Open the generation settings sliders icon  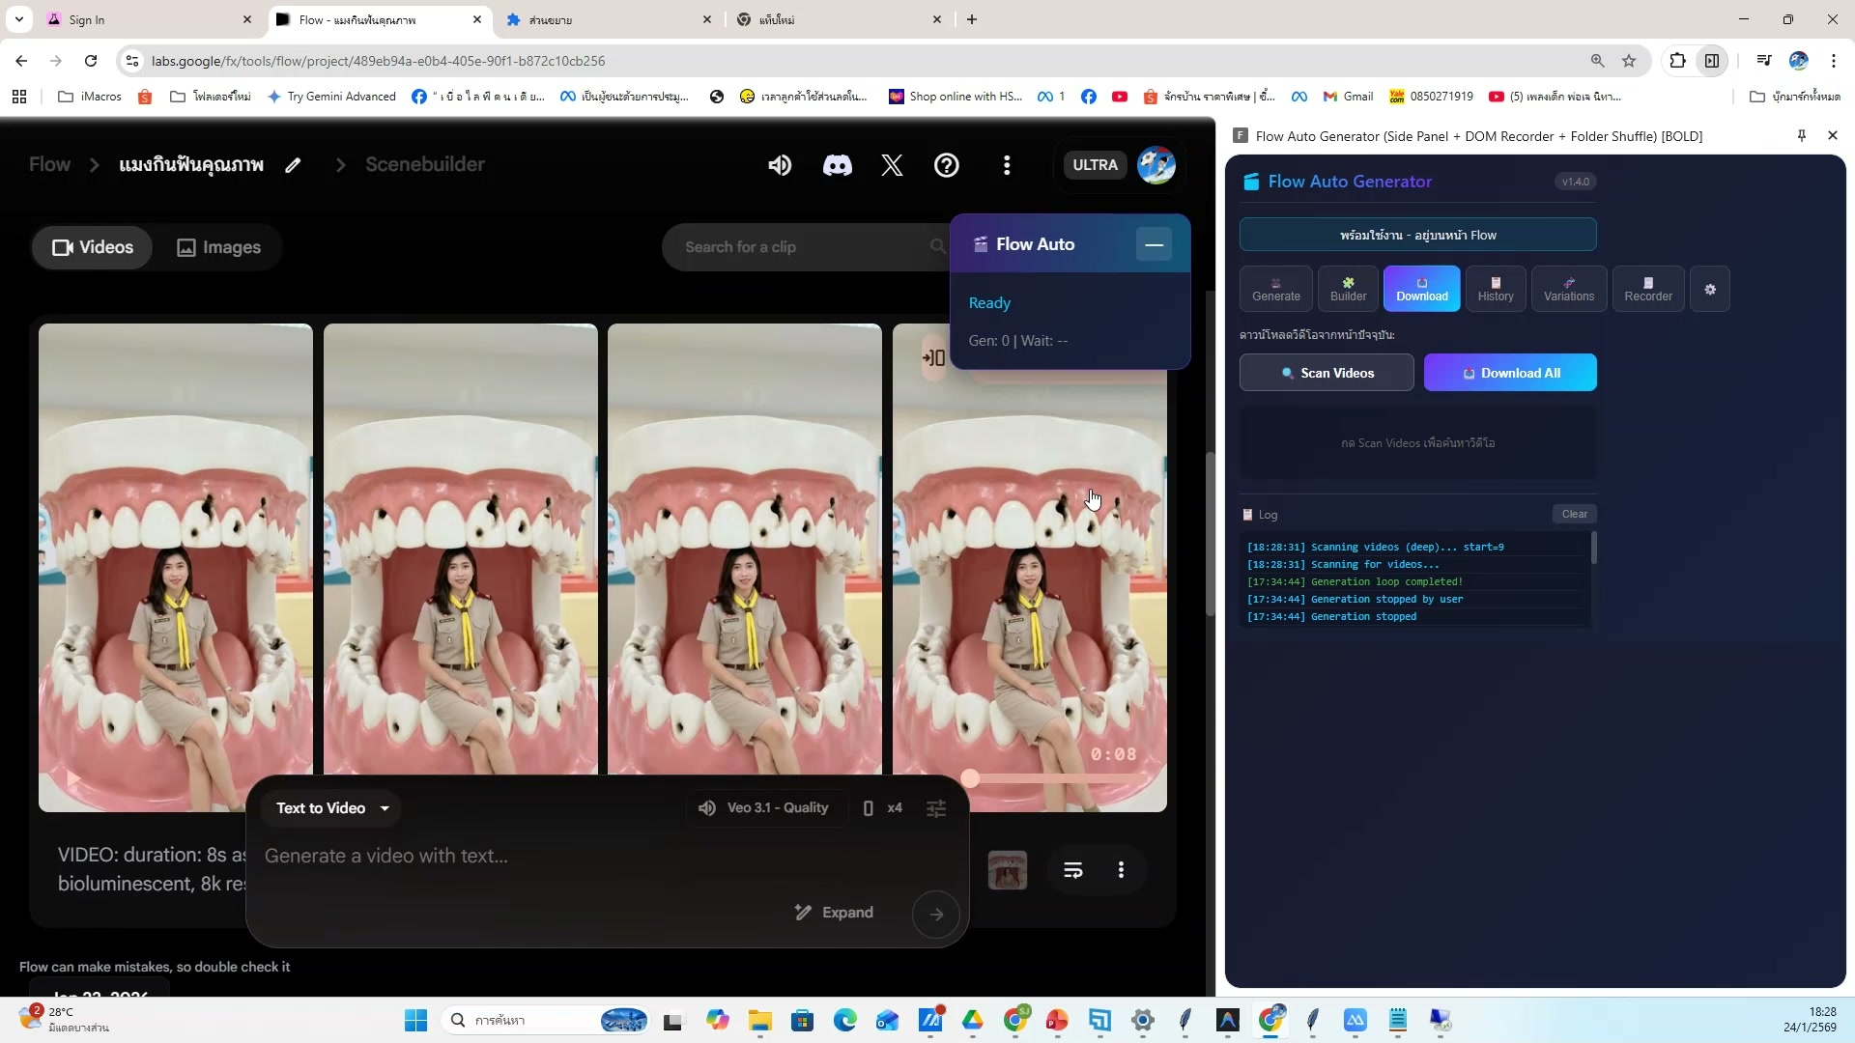(935, 808)
